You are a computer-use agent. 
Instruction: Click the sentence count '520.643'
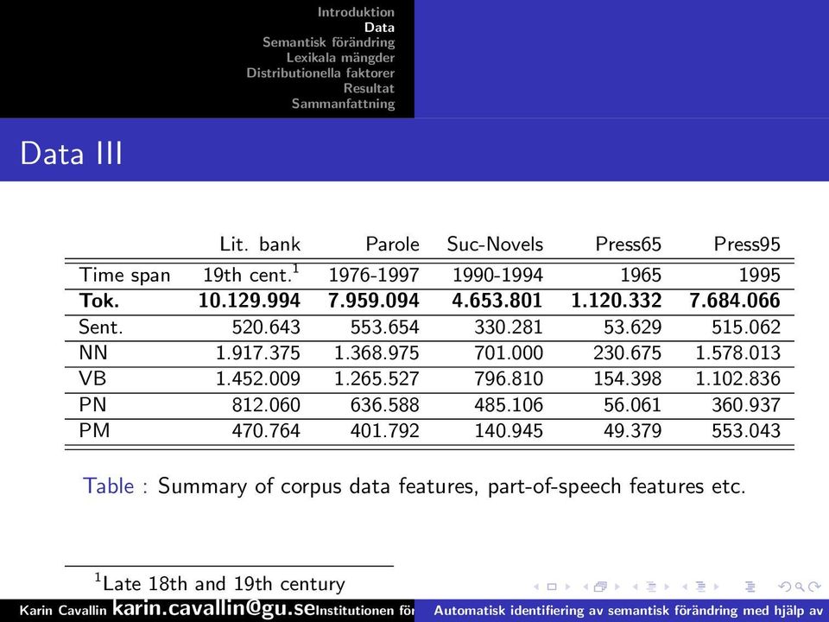(x=266, y=327)
